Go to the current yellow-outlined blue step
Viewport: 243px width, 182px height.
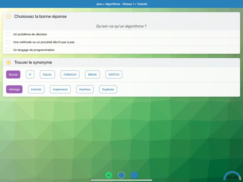(x=121, y=175)
